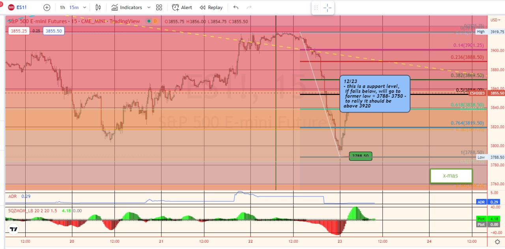Open the USD currency dropdown
Screen dimensions: 505x249
495,20
